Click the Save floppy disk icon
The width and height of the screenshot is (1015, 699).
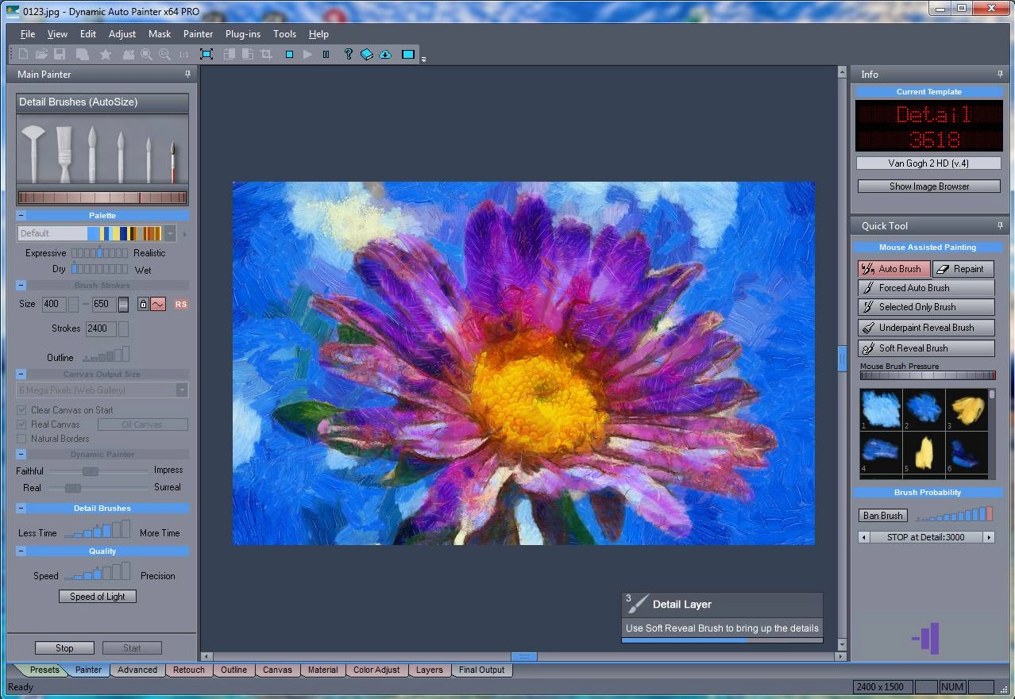(60, 54)
